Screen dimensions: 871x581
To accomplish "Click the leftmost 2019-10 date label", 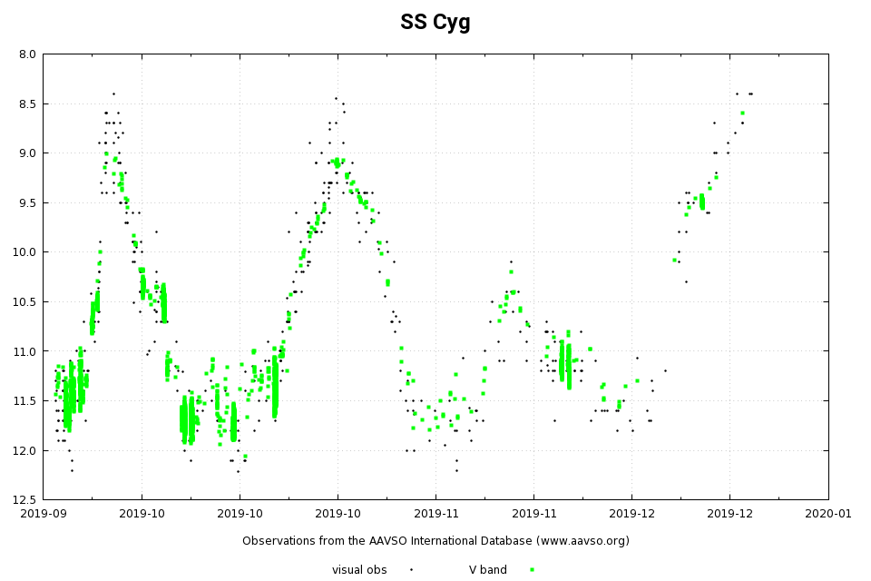I will (142, 513).
